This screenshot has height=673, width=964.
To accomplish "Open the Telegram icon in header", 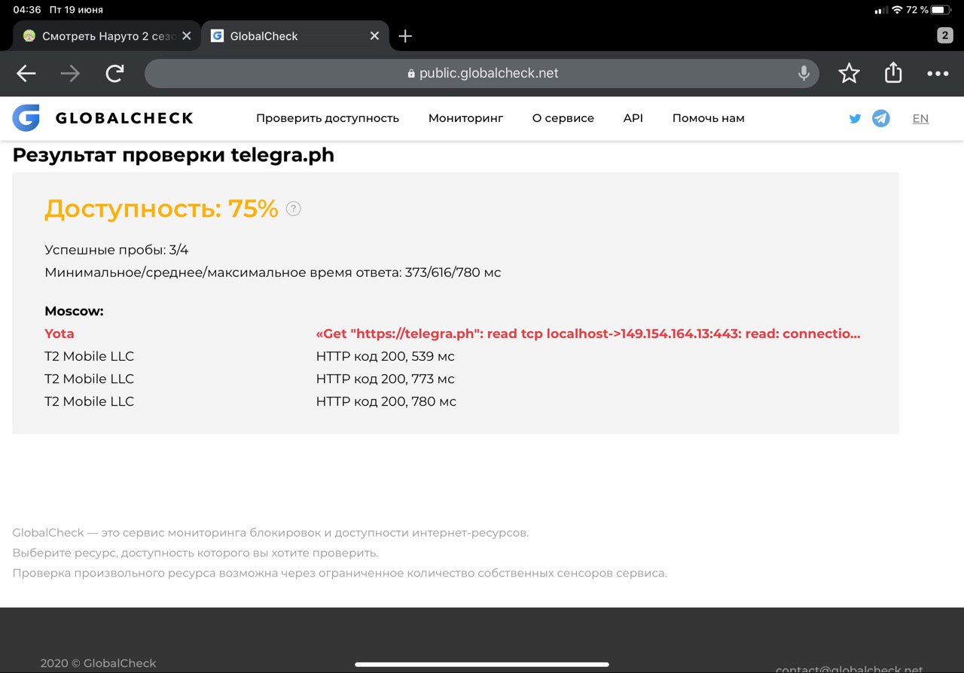I will tap(881, 118).
